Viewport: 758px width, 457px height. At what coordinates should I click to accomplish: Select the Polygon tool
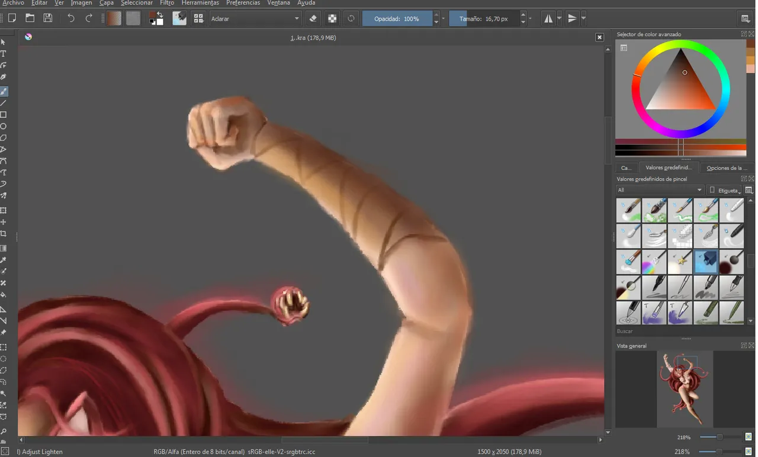click(x=4, y=138)
